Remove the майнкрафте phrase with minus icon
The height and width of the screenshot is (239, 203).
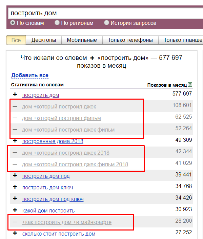click(x=15, y=222)
